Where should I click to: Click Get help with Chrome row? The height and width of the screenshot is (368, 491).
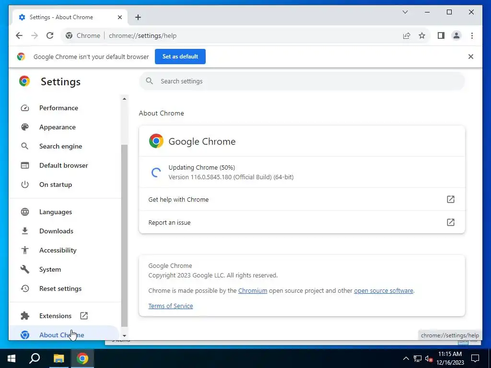pos(302,199)
